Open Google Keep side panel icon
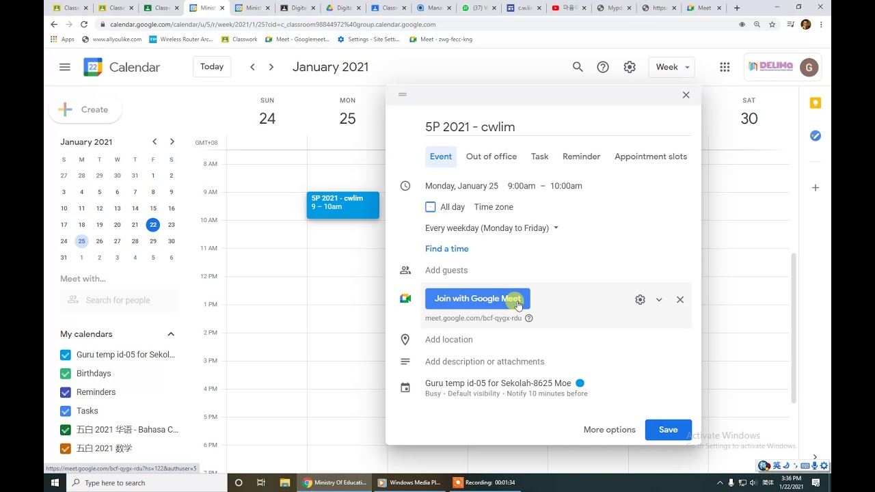875x492 pixels. 815,103
